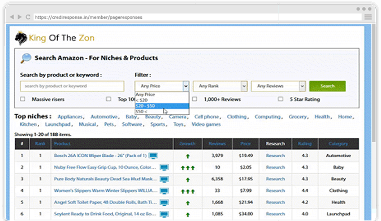381x221 pixels.
Task: Click the browser back arrow
Action: pos(12,17)
